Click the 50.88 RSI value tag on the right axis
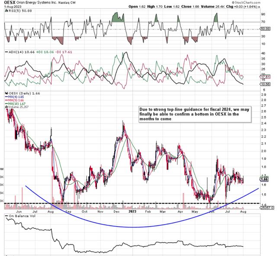Image resolution: width=277 pixels, height=256 pixels. coord(265,29)
